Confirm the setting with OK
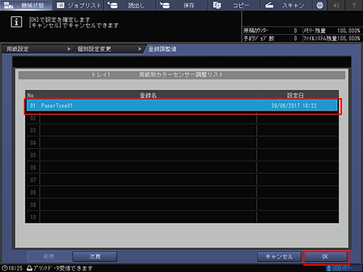The height and width of the screenshot is (272, 363). pyautogui.click(x=325, y=257)
